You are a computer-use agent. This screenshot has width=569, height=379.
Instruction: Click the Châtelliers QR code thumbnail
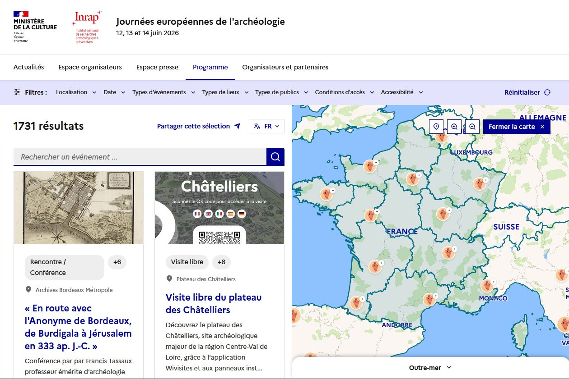(x=219, y=208)
